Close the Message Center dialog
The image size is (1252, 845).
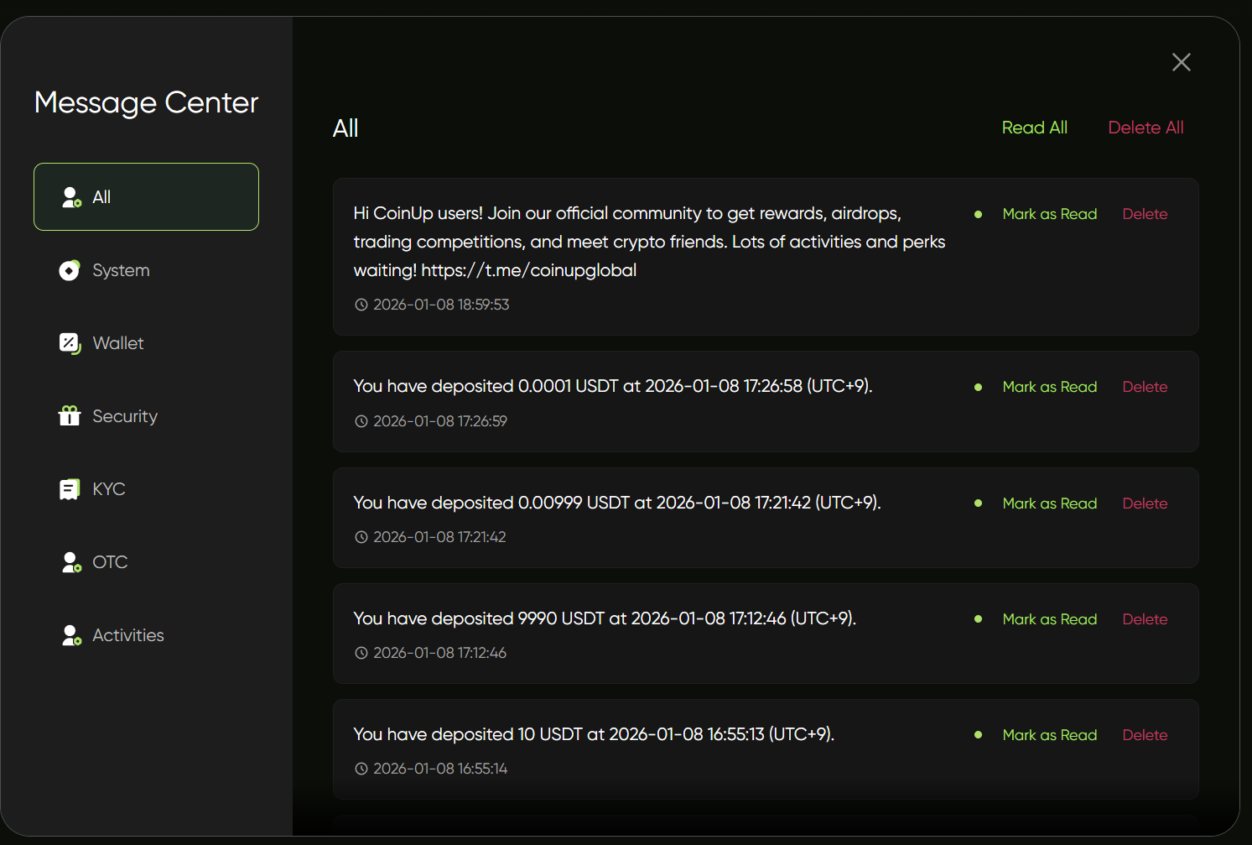tap(1181, 62)
